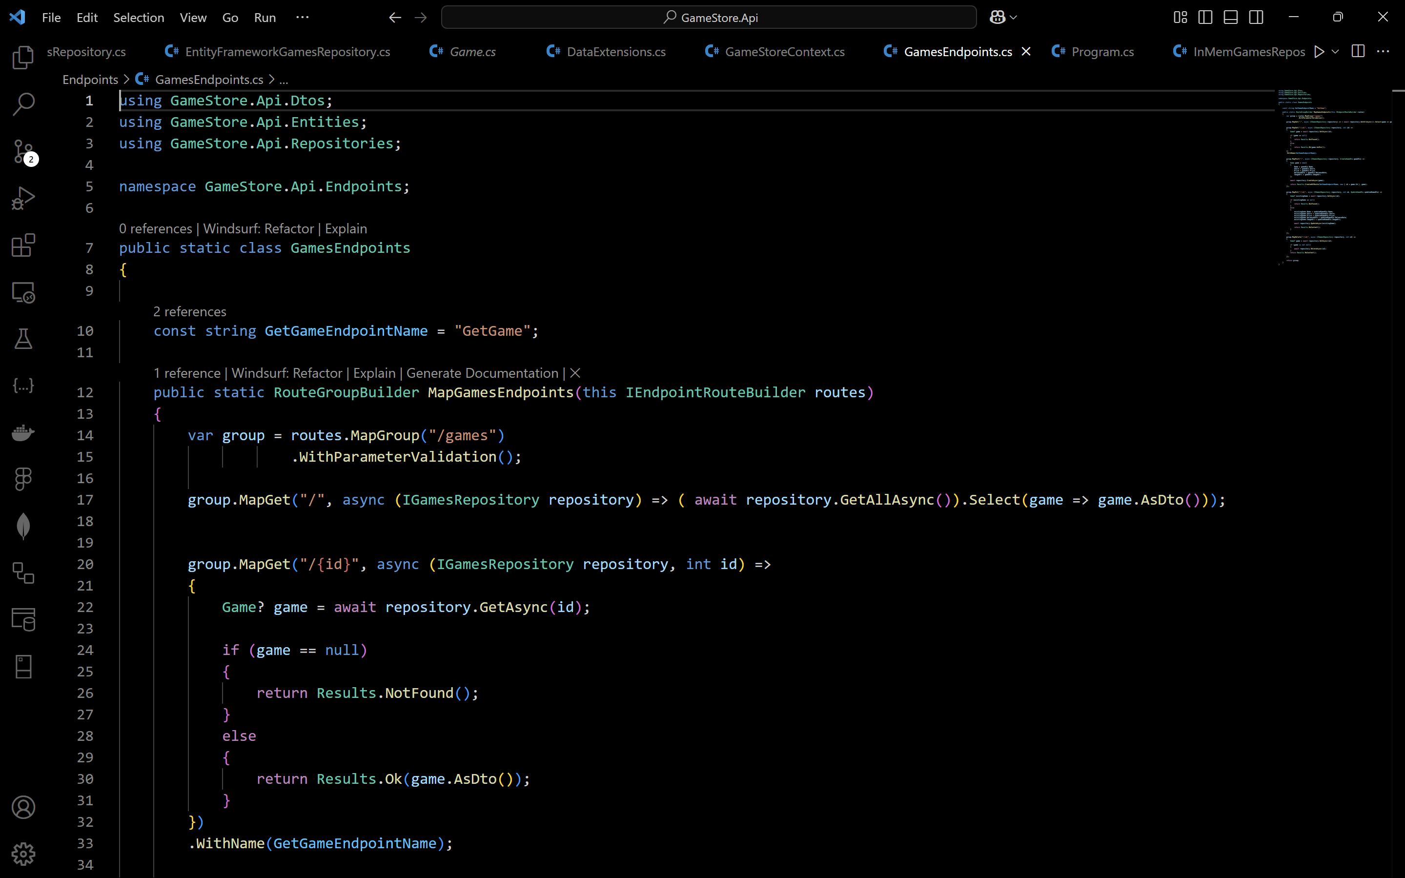Toggle the Secondary Side Bar layout button
This screenshot has width=1405, height=878.
[1256, 18]
